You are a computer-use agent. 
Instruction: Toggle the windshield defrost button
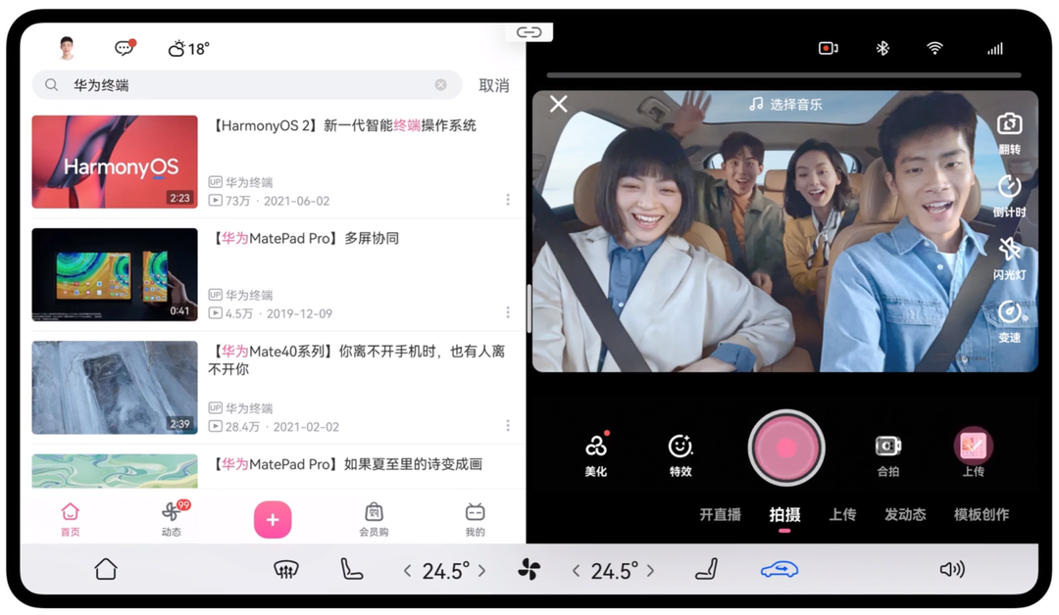[x=285, y=570]
